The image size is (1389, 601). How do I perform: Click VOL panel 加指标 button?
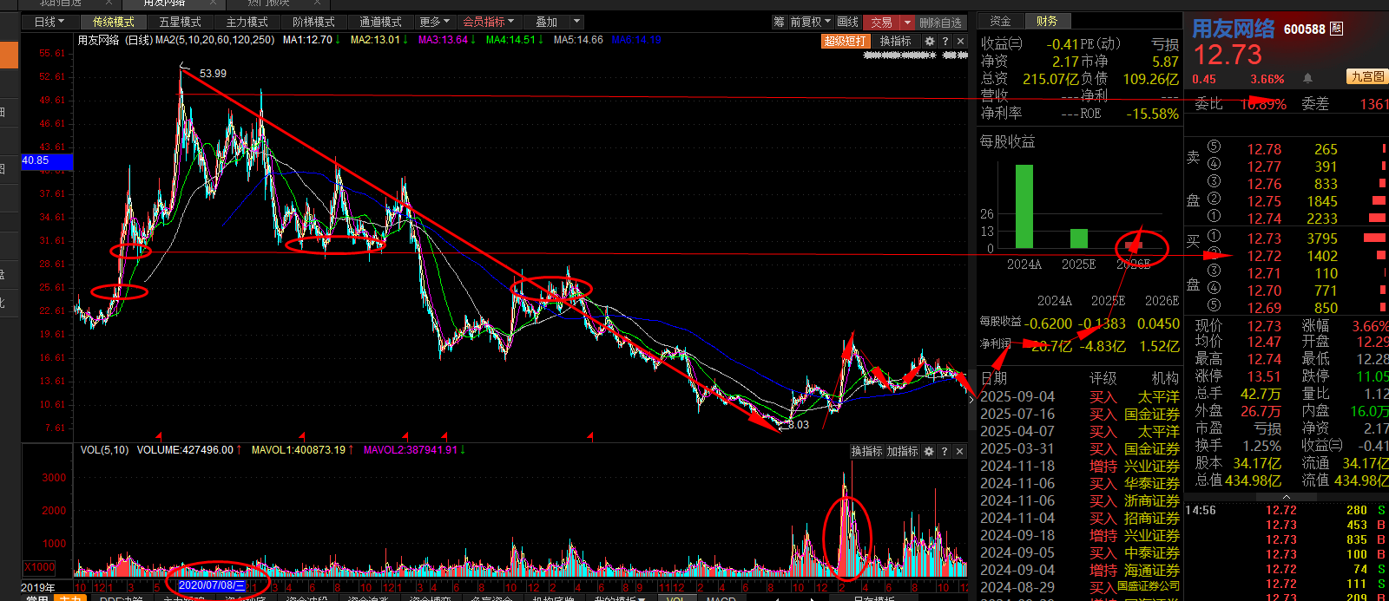tap(902, 452)
